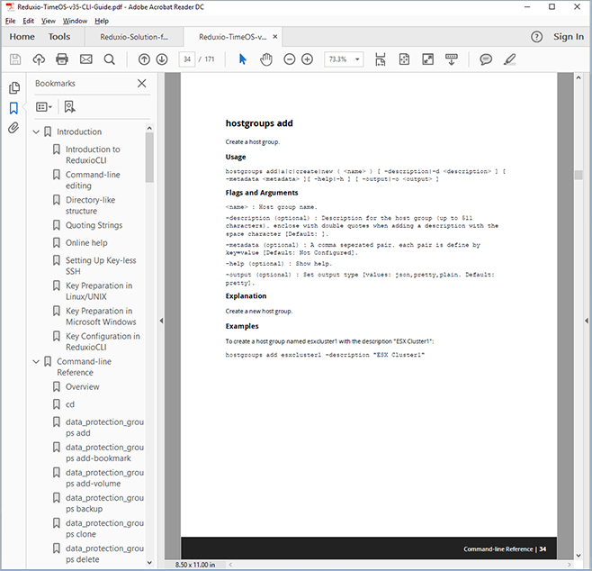592x571 pixels.
Task: Activate the Hand pan tool
Action: click(x=266, y=59)
